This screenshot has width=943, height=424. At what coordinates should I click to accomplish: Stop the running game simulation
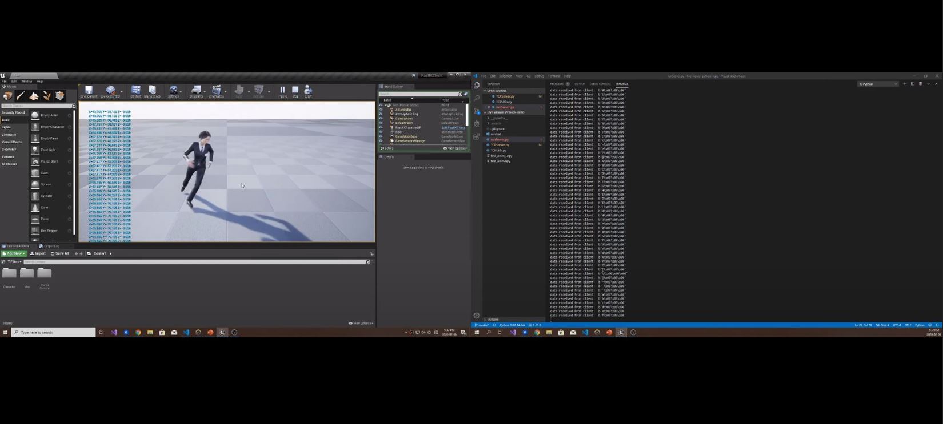click(295, 91)
